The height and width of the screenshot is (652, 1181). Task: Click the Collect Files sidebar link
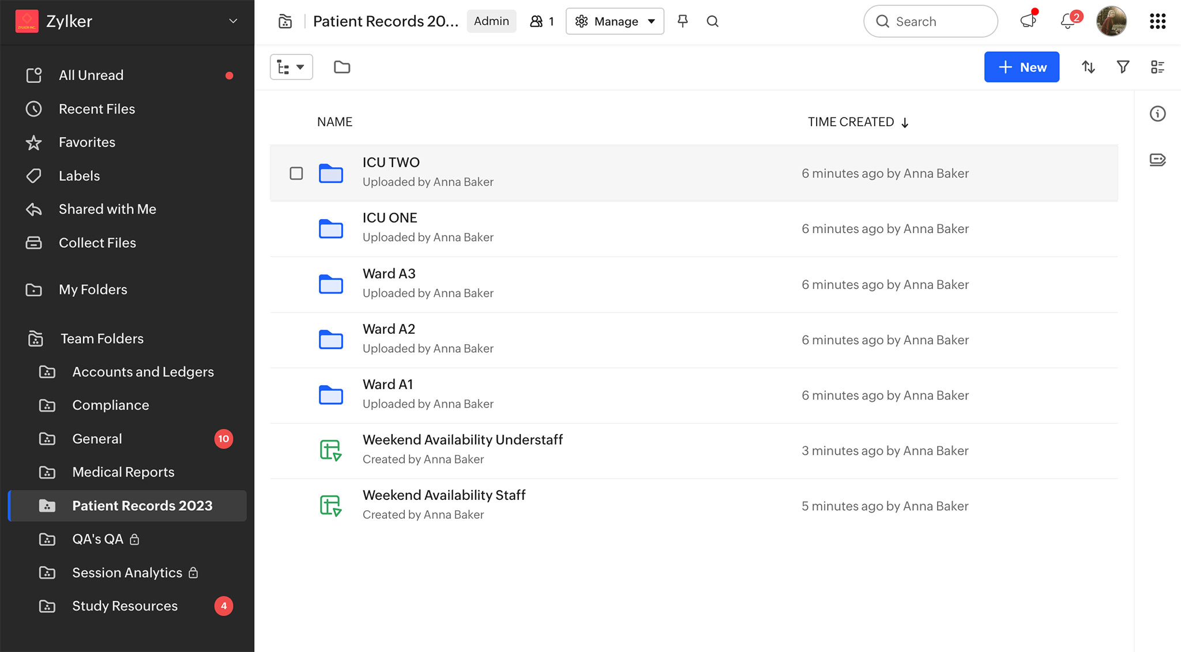click(x=97, y=242)
